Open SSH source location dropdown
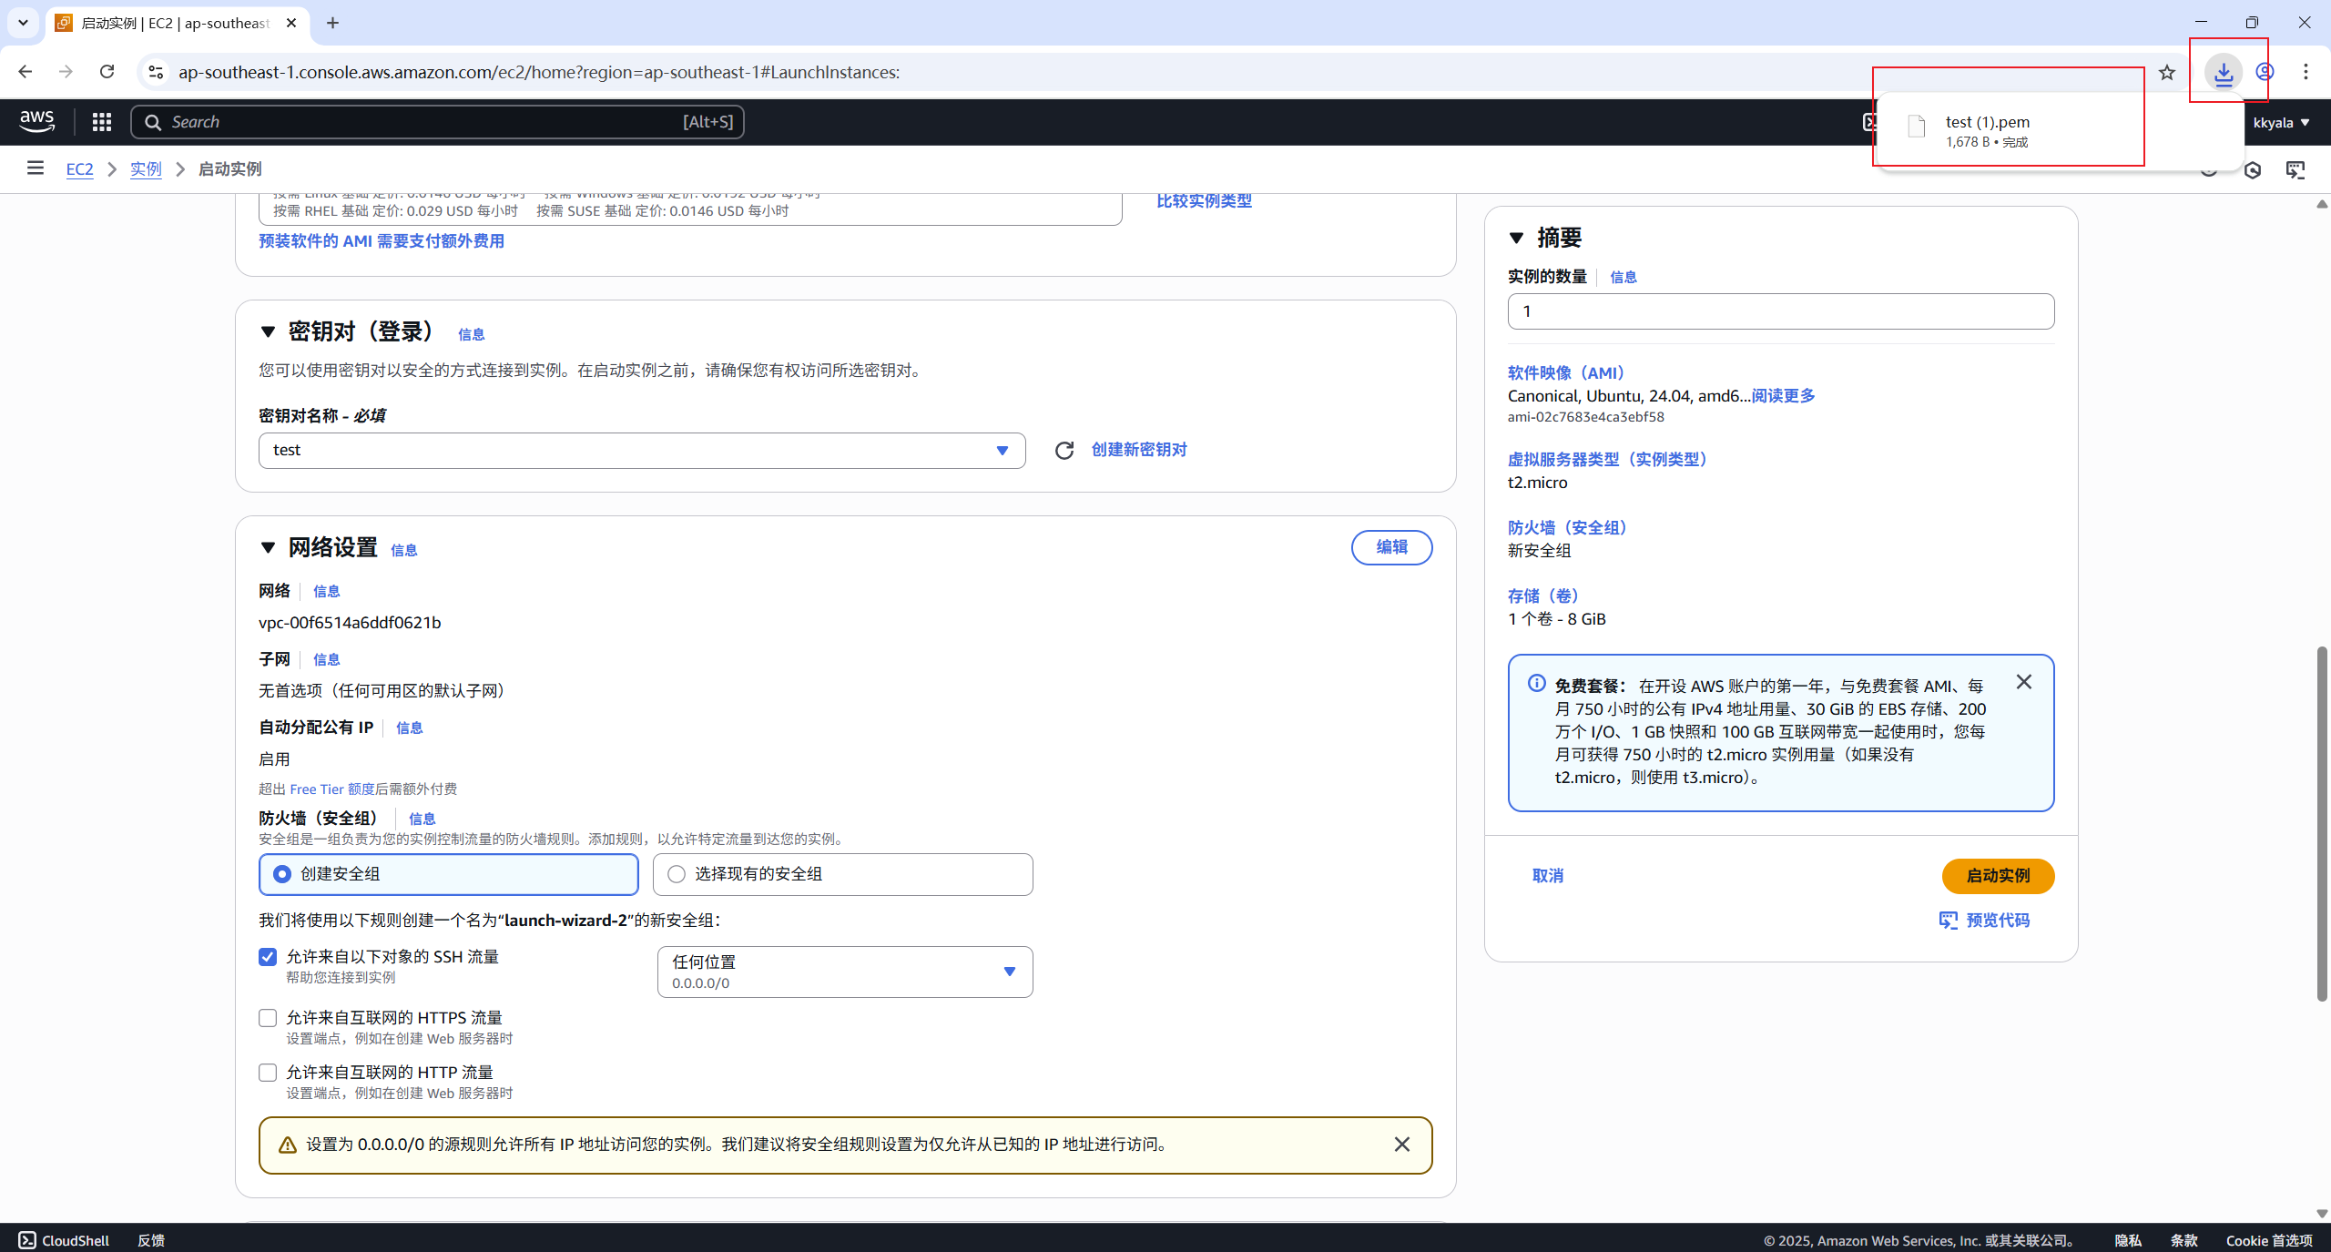 tap(845, 972)
